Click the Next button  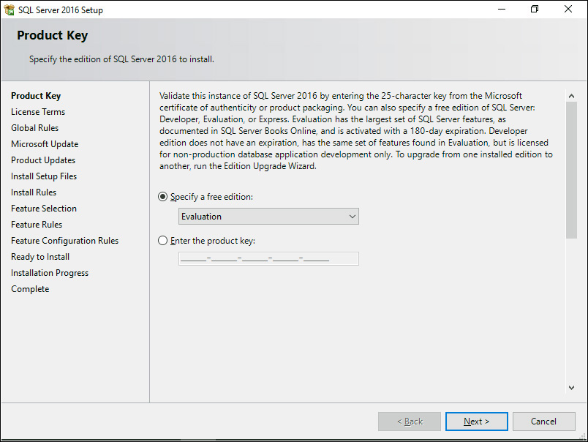tap(476, 422)
